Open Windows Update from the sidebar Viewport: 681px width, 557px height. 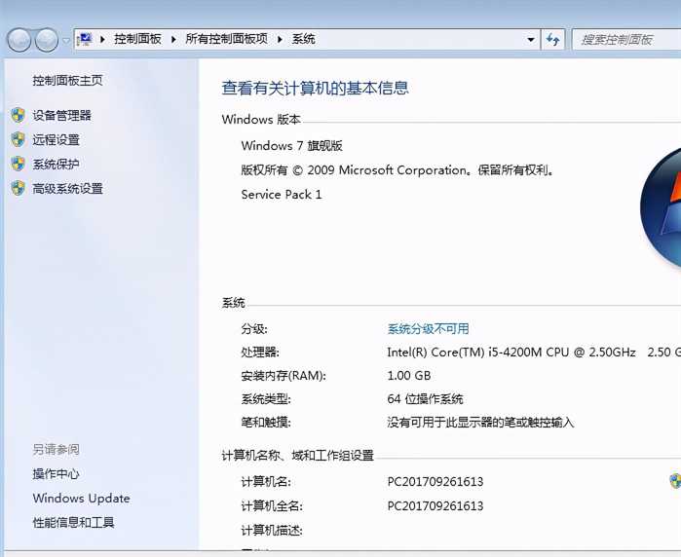81,499
